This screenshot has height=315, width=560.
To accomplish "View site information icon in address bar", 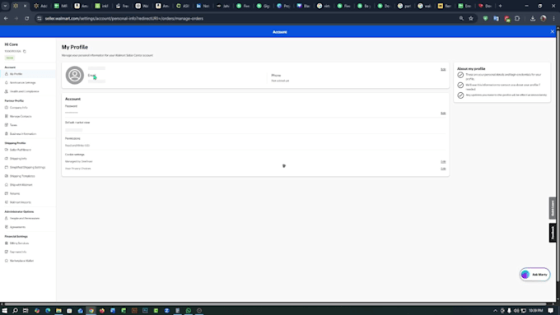I will (x=40, y=19).
